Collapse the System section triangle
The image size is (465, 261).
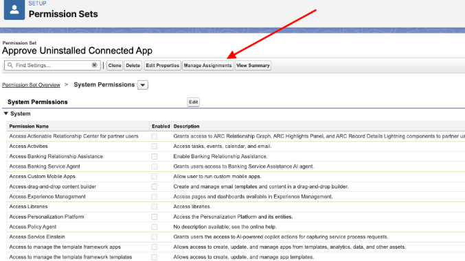pyautogui.click(x=6, y=113)
